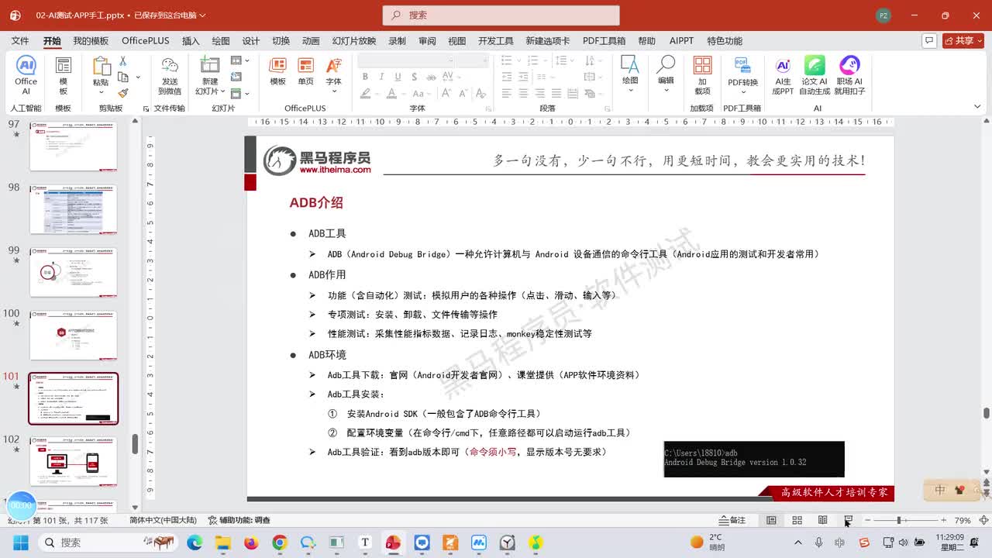The height and width of the screenshot is (558, 992).
Task: Switch to the PDF工具箱 tab
Action: click(x=604, y=41)
